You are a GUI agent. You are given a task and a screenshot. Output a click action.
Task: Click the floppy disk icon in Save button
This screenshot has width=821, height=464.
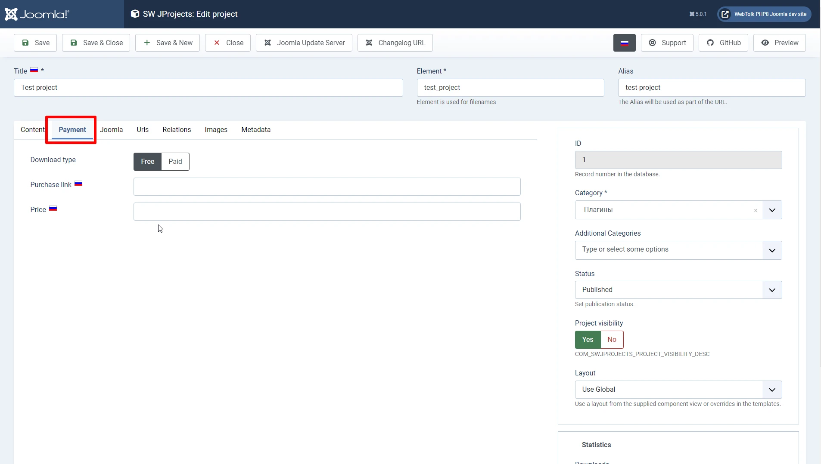click(x=25, y=43)
